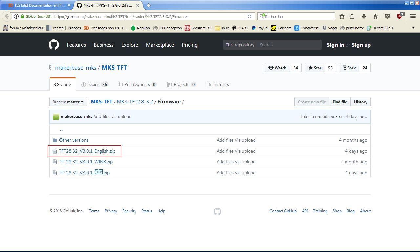Open the Tutorel Slic3r bookmark

[x=380, y=28]
